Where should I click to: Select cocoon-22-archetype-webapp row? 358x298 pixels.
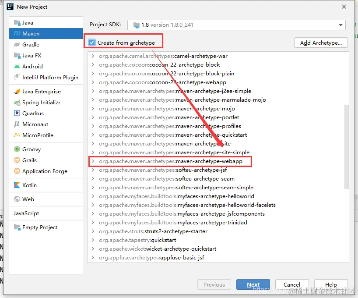(218, 82)
